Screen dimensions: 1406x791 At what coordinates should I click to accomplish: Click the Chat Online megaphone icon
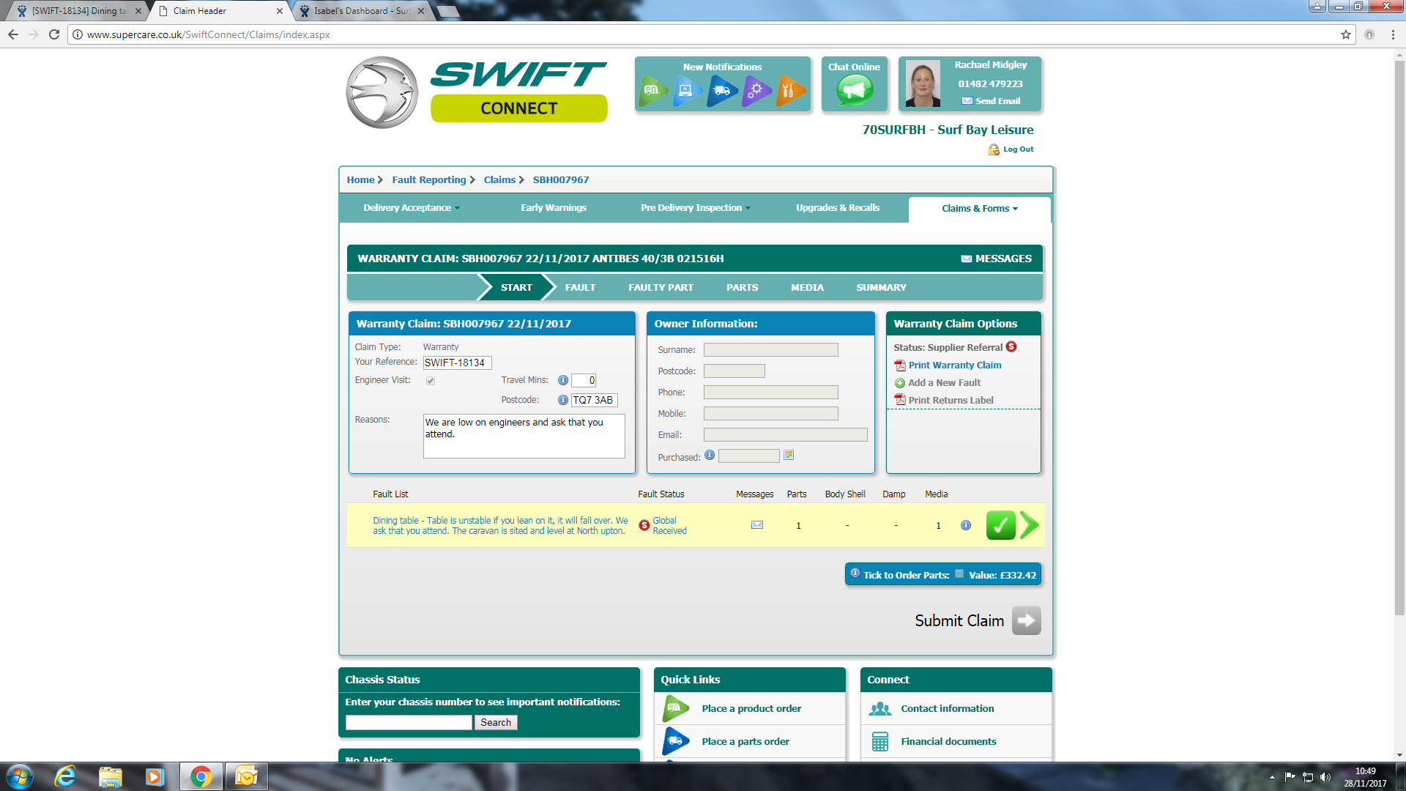854,91
